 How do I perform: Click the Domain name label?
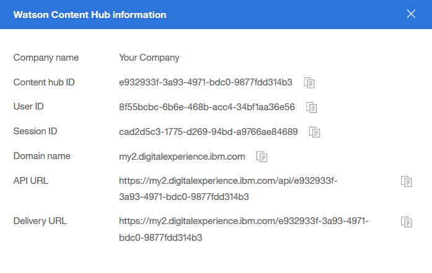(42, 156)
